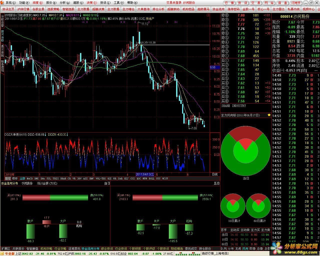Switch to the 队列 side tab
Screen dimensions: 320x256
(x=223, y=249)
